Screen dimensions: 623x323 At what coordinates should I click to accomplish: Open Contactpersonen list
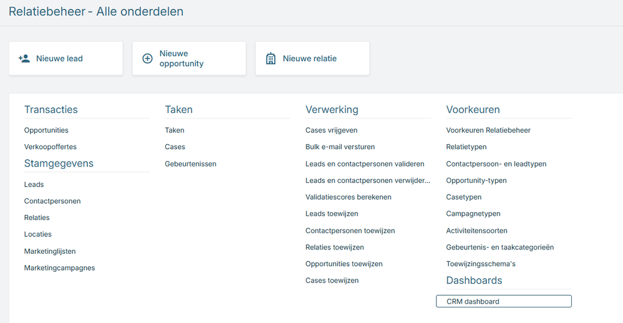pos(52,201)
